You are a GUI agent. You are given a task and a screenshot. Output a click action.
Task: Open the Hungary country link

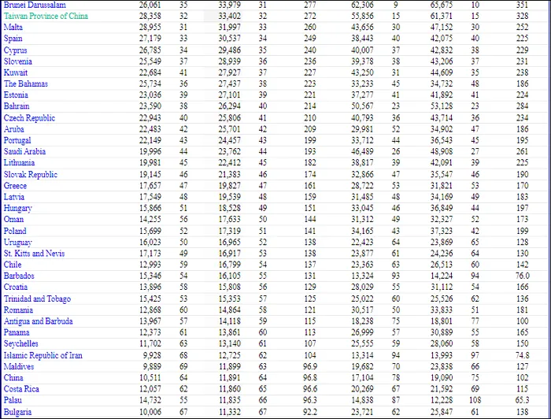pos(18,209)
